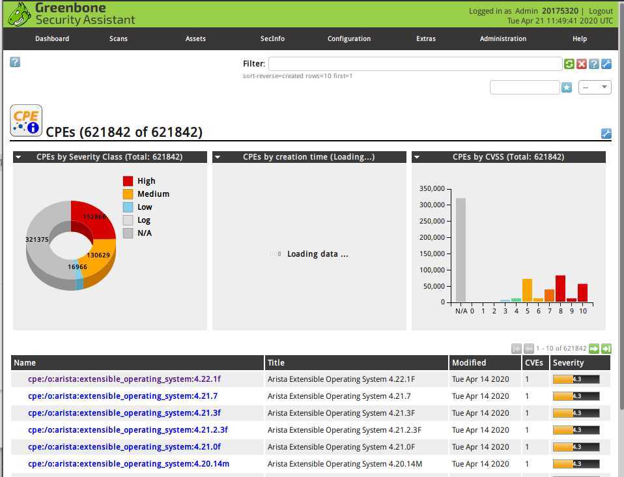
Task: Open the saved filters dropdown
Action: click(x=595, y=87)
